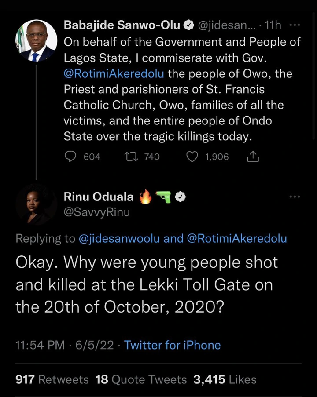Image resolution: width=317 pixels, height=397 pixels.
Task: Click @RotimiAkeredolu in the Replying to line
Action: 237,238
